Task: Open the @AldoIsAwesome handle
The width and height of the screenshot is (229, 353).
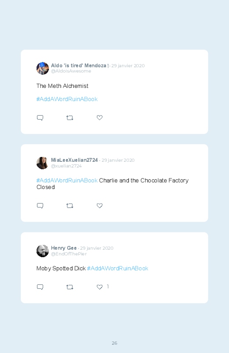Action: (x=71, y=71)
